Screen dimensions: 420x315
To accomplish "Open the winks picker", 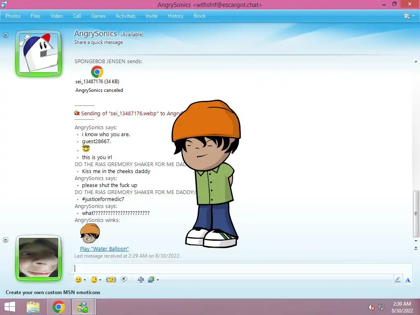I will pos(94,280).
